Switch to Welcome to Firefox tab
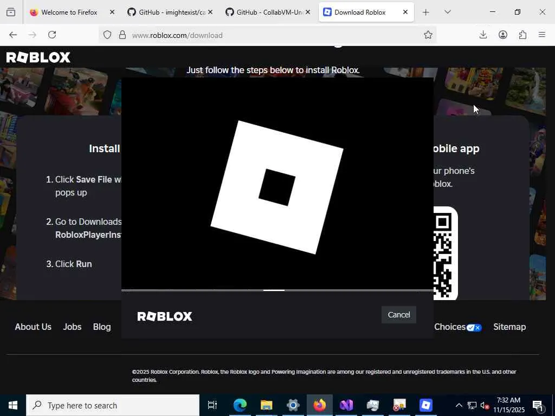The width and height of the screenshot is (555, 416). 69,12
